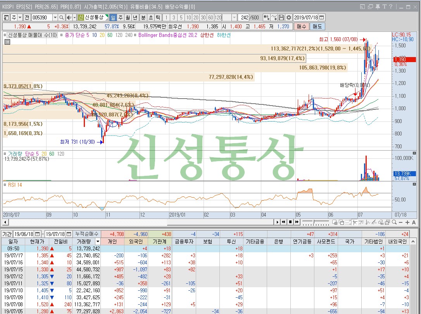Image resolution: width=421 pixels, height=314 pixels.
Task: Click the save floppy disk icon
Action: [281, 18]
